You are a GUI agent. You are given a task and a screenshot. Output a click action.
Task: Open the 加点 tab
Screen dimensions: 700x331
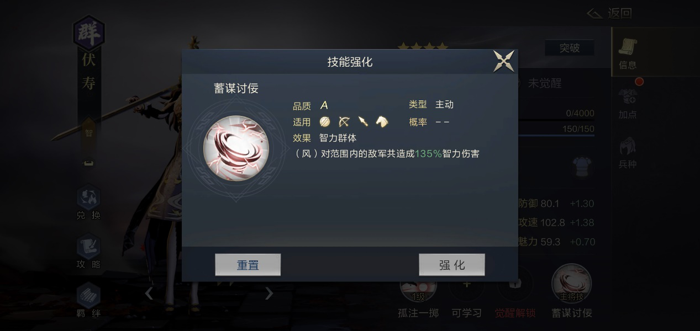click(628, 104)
